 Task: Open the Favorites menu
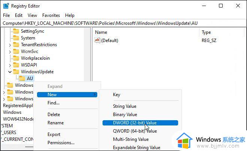tap(51, 15)
